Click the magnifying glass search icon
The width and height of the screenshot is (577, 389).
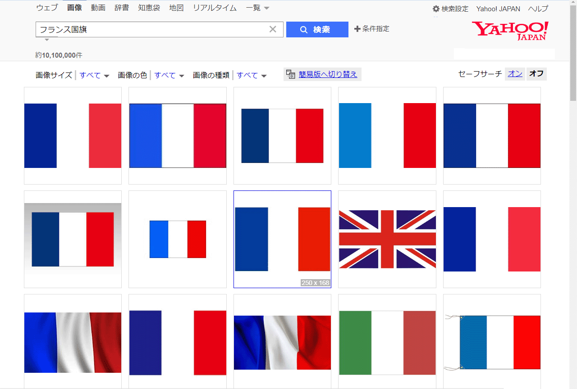pyautogui.click(x=304, y=29)
